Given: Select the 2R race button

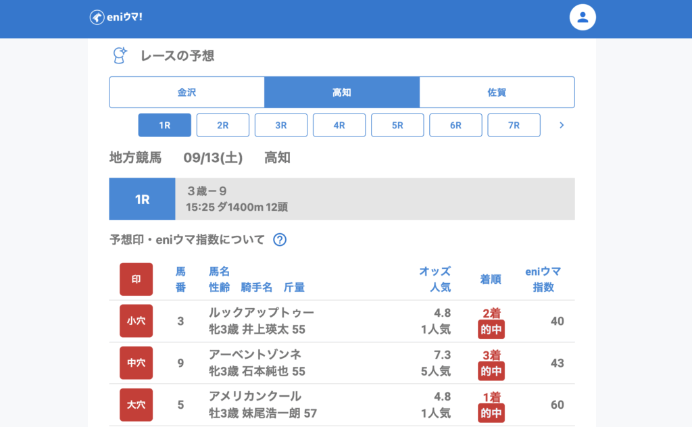Looking at the screenshot, I should 223,125.
